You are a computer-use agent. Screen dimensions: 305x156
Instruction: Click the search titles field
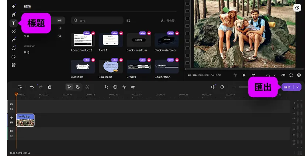pyautogui.click(x=97, y=21)
